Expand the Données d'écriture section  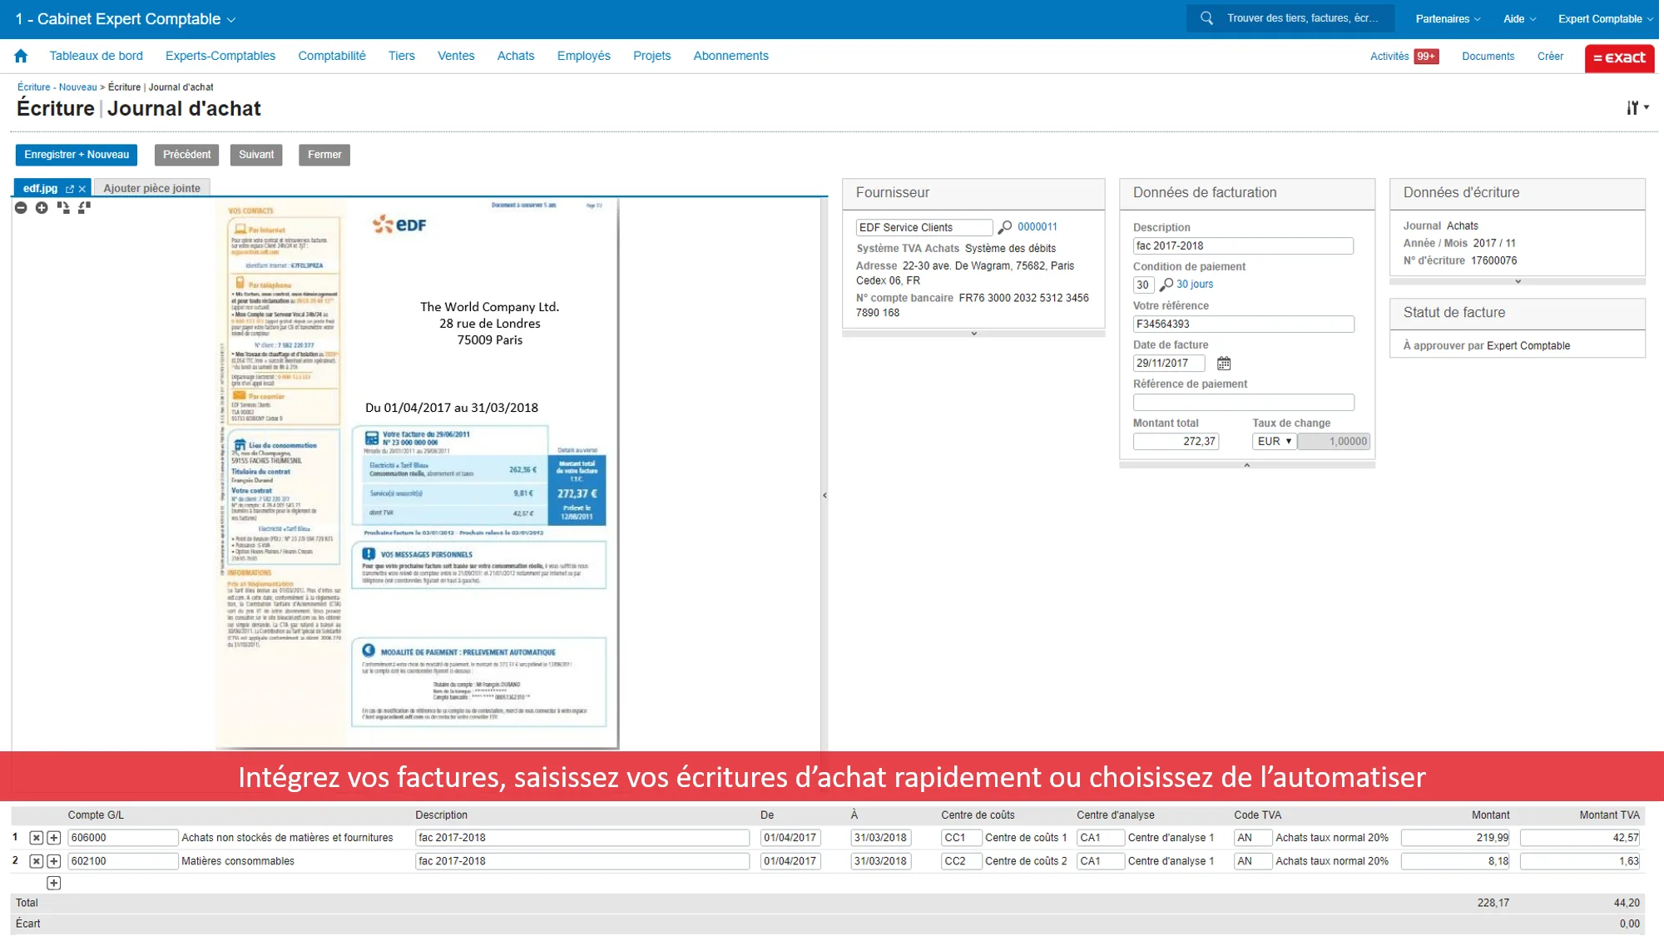1518,281
